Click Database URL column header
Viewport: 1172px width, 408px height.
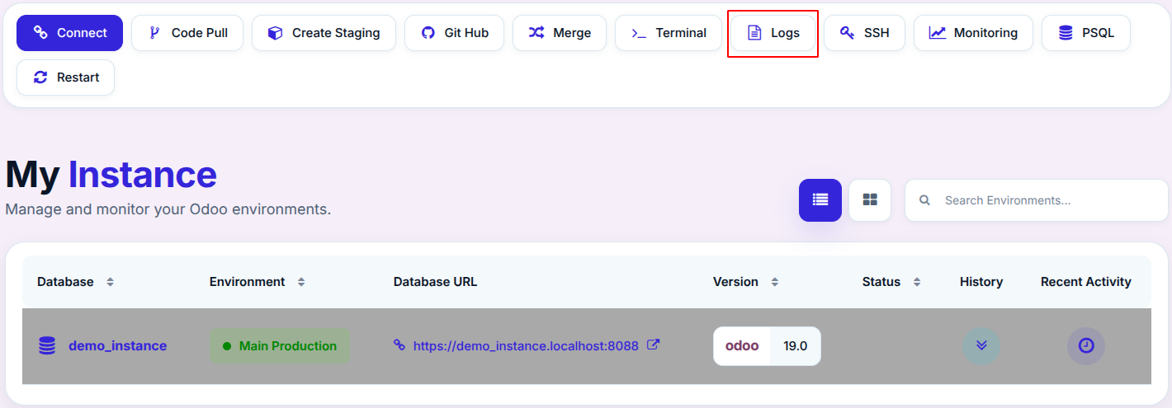[435, 282]
